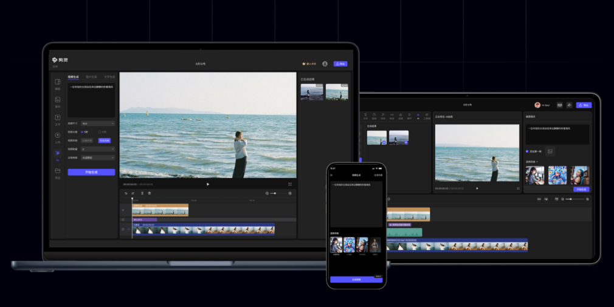Click the folder icon in laptop sidebar
This screenshot has height=307, width=614.
coord(58,171)
